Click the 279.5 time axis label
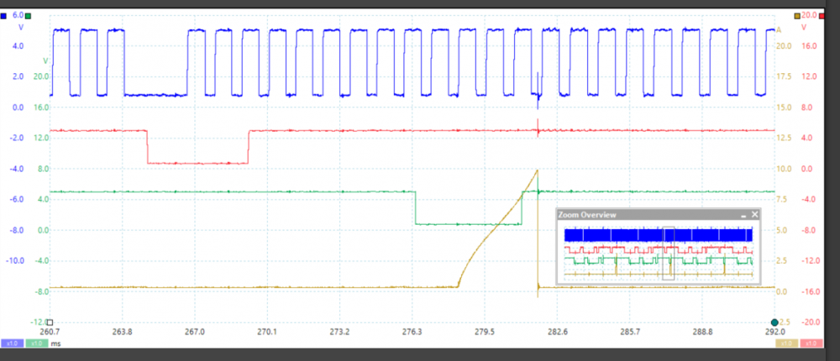The height and width of the screenshot is (361, 840). [485, 332]
